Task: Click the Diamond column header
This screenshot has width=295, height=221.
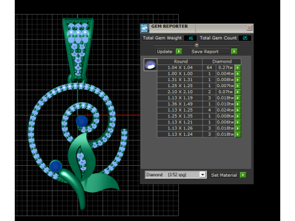Action: (x=222, y=61)
